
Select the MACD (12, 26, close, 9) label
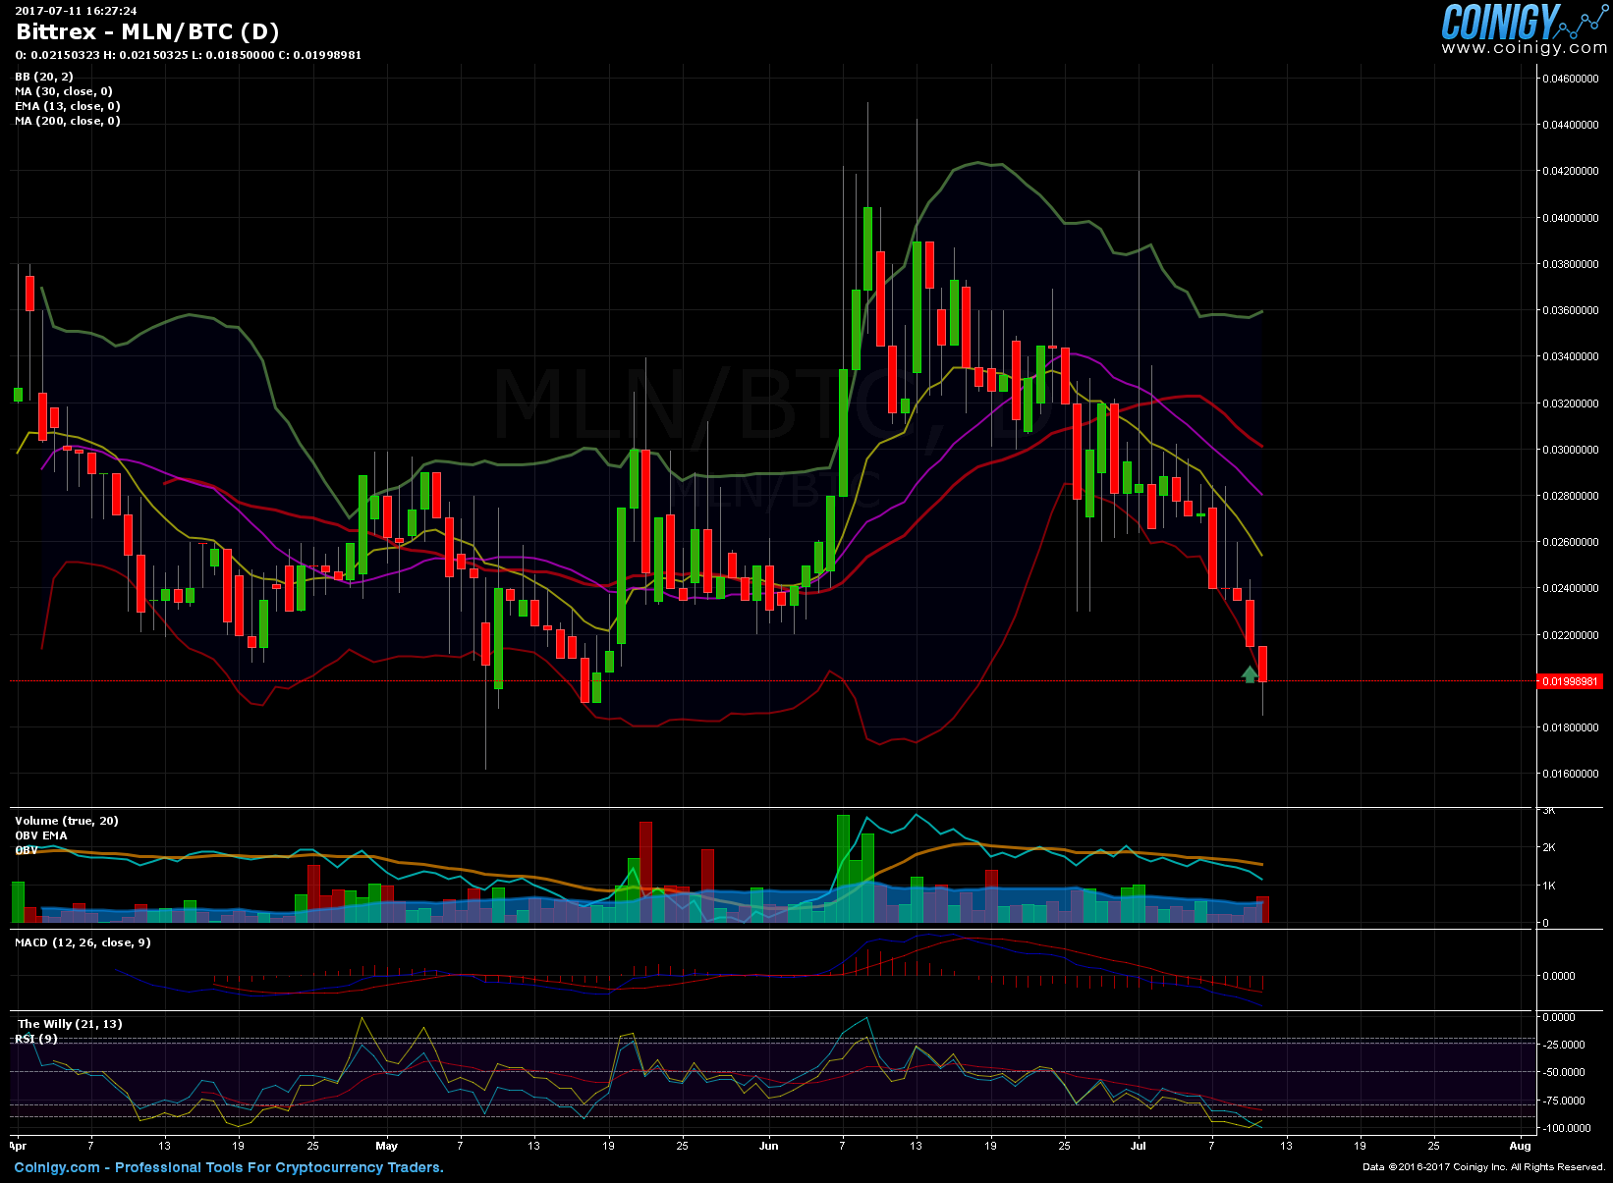(83, 942)
